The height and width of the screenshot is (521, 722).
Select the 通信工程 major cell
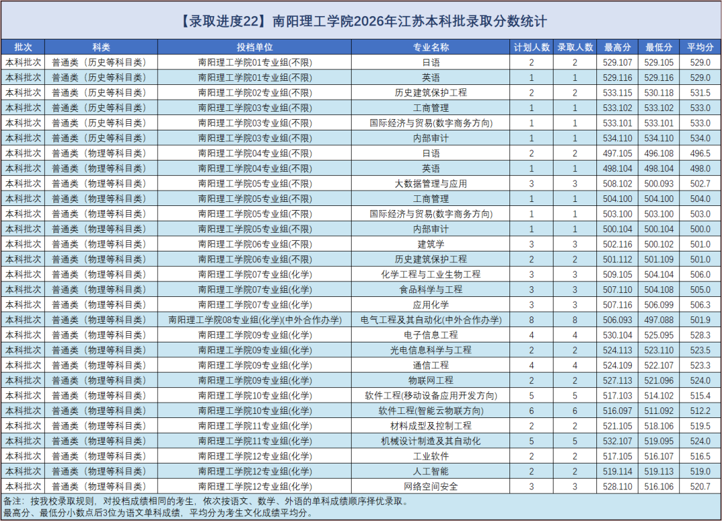coord(431,365)
